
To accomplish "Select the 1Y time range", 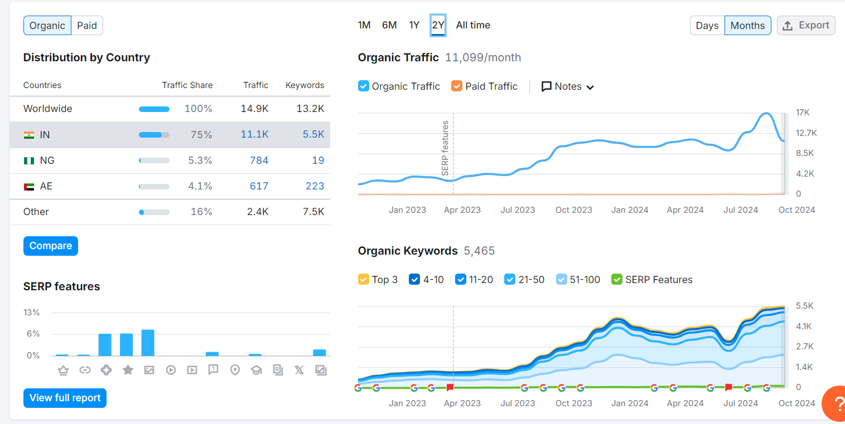I will [414, 25].
